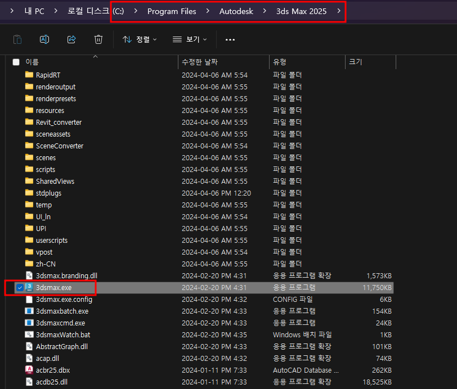Select the scripts folder icon

point(29,169)
